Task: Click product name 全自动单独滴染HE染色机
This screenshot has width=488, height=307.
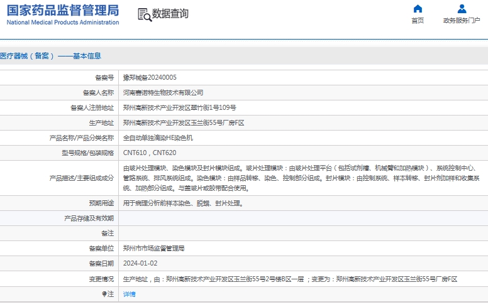Action: (158, 137)
